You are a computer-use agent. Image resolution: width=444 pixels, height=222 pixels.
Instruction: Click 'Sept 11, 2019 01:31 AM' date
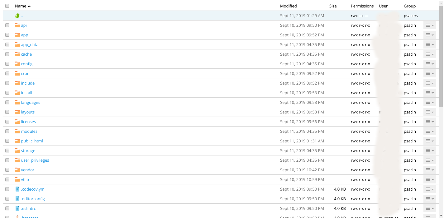coord(302,141)
